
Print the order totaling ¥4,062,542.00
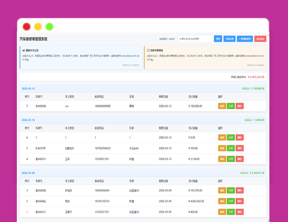tap(230, 201)
